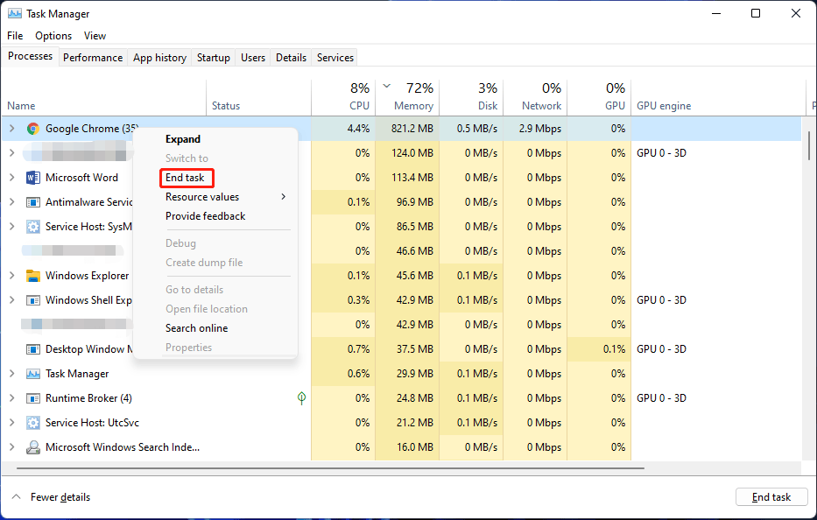Select End task in the context menu

[185, 177]
